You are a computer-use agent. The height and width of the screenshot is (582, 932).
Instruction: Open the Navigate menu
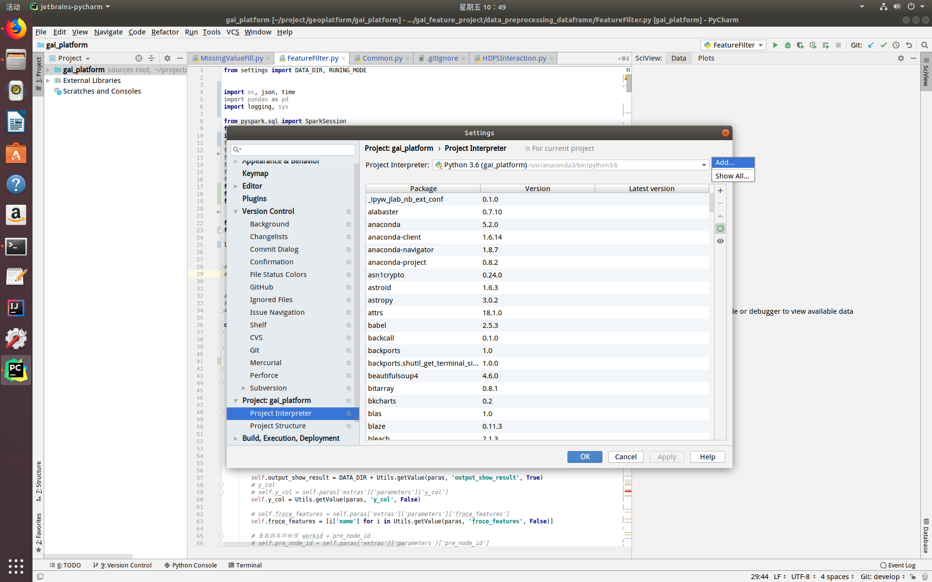108,32
